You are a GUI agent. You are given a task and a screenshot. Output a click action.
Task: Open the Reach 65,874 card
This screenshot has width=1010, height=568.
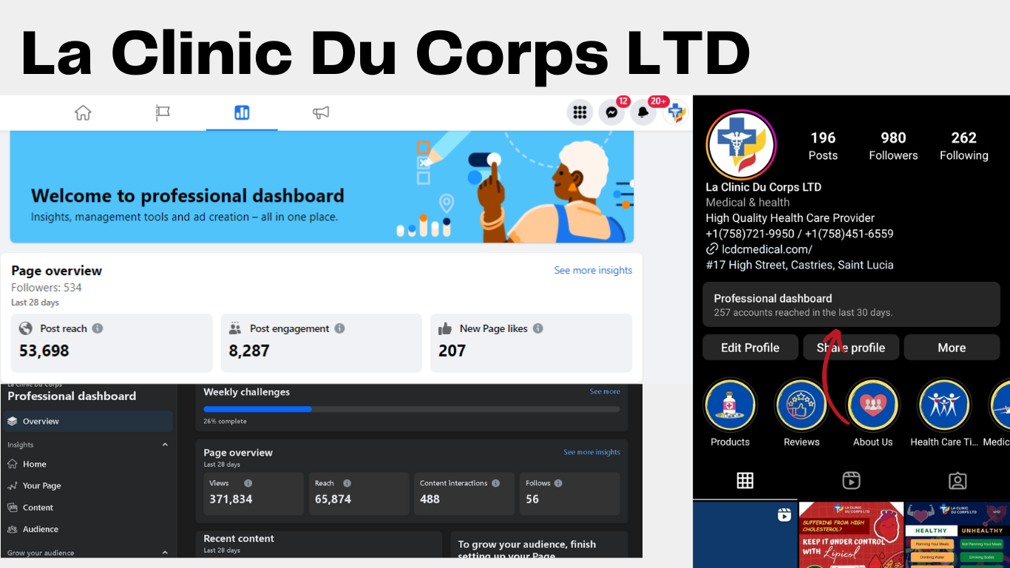[x=359, y=493]
